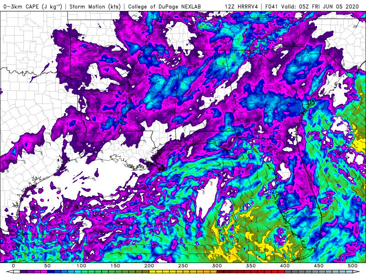The height and width of the screenshot is (274, 366).
Task: Click the '400' label on the color scale
Action: [x=285, y=266]
